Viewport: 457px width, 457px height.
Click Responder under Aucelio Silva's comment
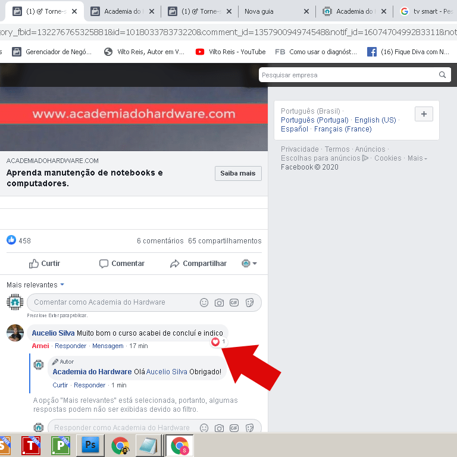click(71, 346)
